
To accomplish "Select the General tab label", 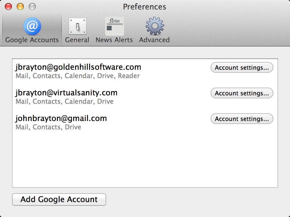I will point(77,40).
